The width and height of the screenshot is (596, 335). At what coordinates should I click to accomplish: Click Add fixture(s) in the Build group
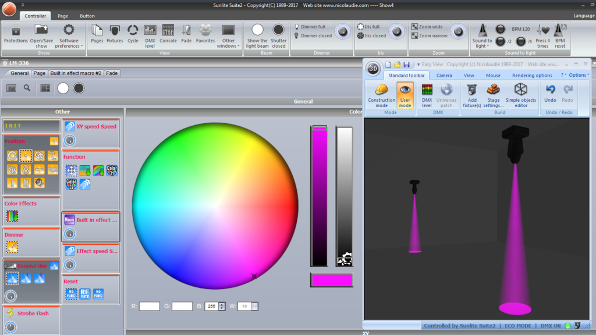click(x=471, y=95)
